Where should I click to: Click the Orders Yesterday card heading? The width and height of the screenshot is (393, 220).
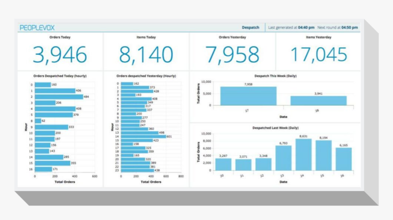(x=232, y=37)
